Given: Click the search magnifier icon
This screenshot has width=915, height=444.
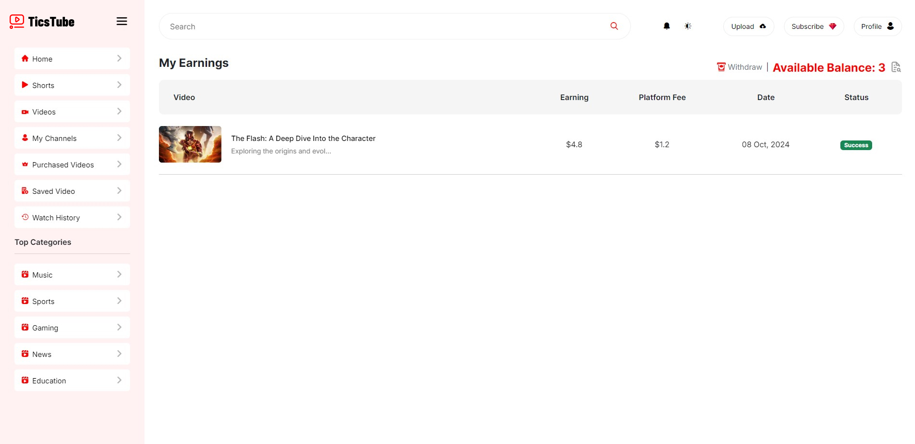Looking at the screenshot, I should (x=614, y=26).
